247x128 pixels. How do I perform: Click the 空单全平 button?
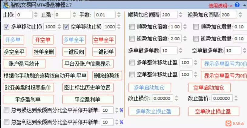(104, 40)
